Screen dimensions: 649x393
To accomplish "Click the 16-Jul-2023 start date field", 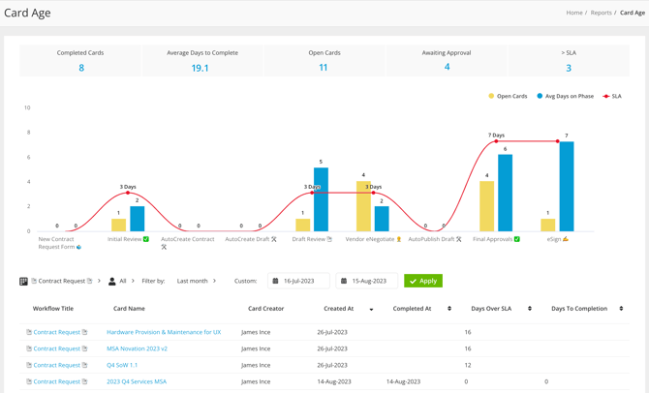I will click(304, 282).
